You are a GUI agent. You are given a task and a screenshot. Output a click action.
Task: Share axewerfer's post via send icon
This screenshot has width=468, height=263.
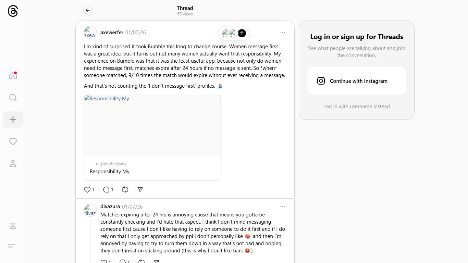pyautogui.click(x=140, y=190)
